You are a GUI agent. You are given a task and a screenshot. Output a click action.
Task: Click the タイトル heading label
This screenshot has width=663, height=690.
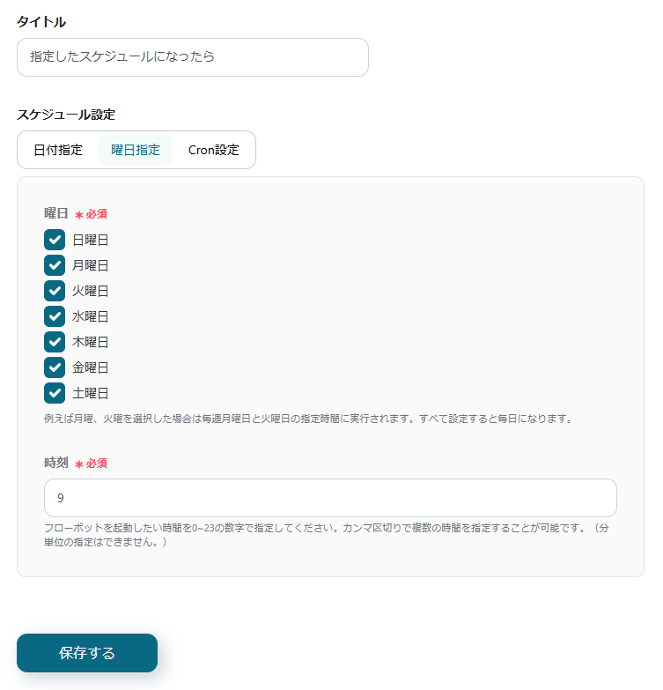click(41, 22)
